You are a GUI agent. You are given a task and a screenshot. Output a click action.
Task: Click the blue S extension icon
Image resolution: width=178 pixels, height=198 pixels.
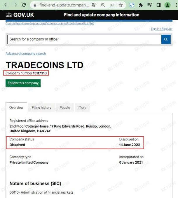tap(132, 5)
